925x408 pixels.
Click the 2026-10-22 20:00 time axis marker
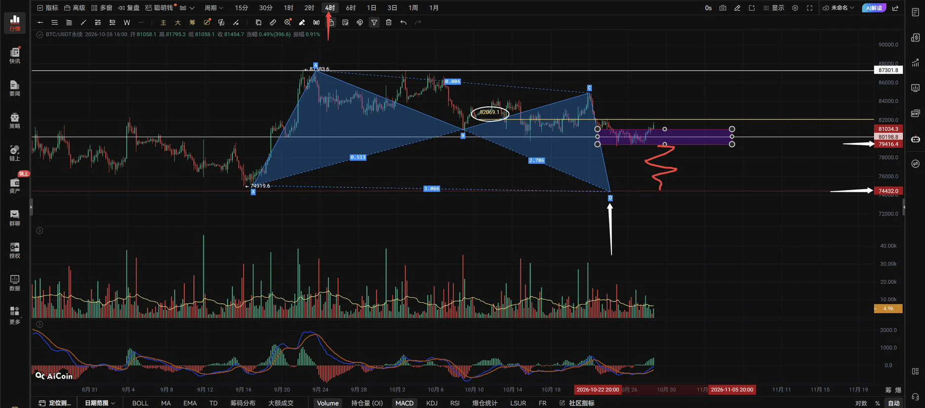point(598,390)
